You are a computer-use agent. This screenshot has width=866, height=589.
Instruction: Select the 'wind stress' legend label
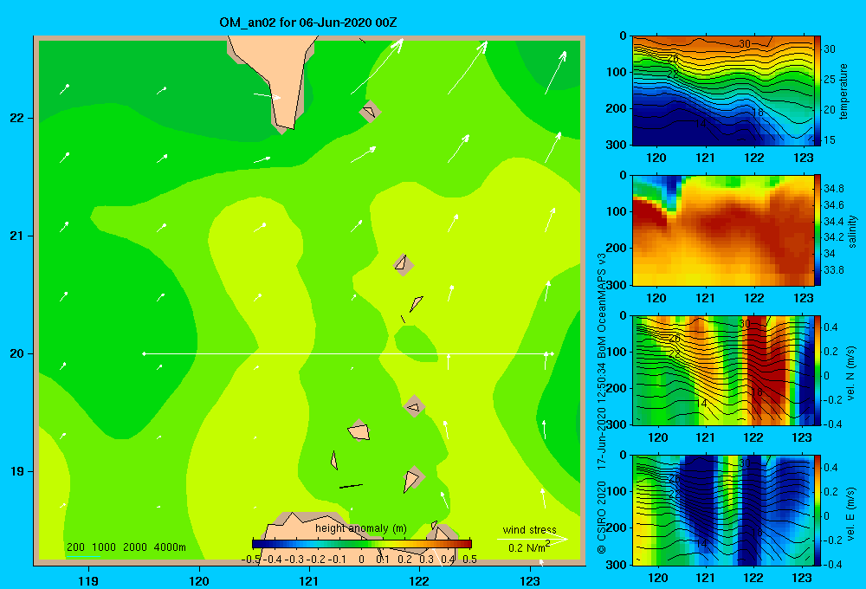coord(529,529)
